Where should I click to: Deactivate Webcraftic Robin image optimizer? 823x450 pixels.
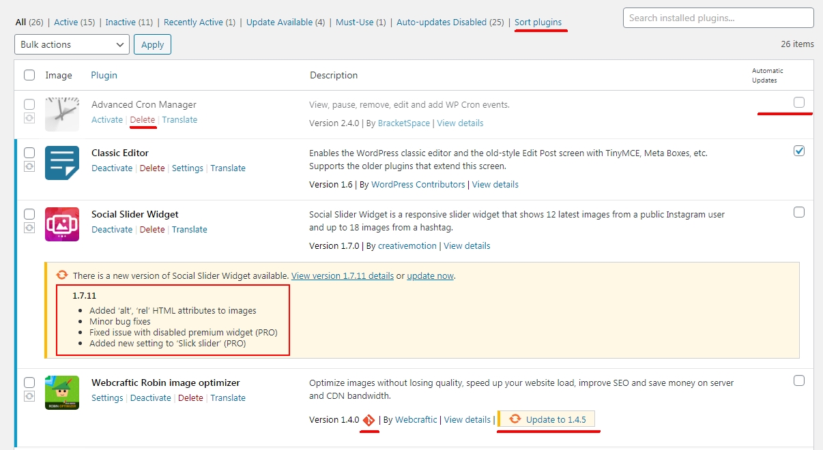tap(151, 397)
